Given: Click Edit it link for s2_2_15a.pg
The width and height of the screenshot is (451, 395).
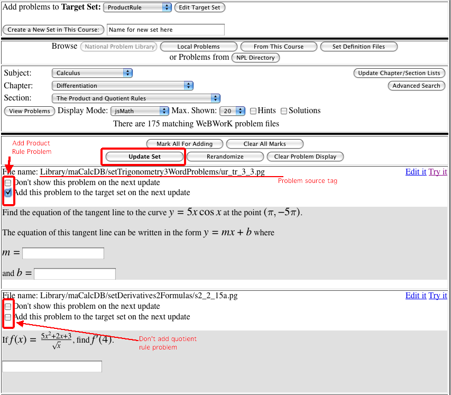Looking at the screenshot, I should coord(416,296).
